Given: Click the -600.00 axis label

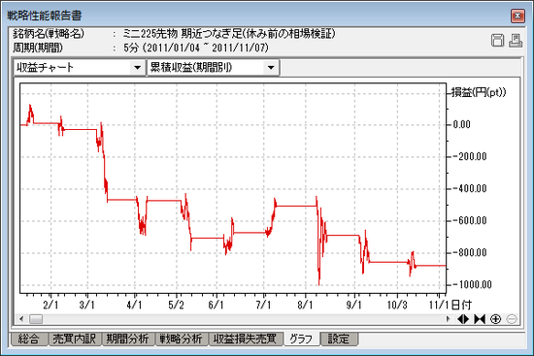Looking at the screenshot, I should pos(470,220).
